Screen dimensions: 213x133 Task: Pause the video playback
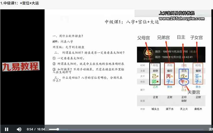pos(7,129)
